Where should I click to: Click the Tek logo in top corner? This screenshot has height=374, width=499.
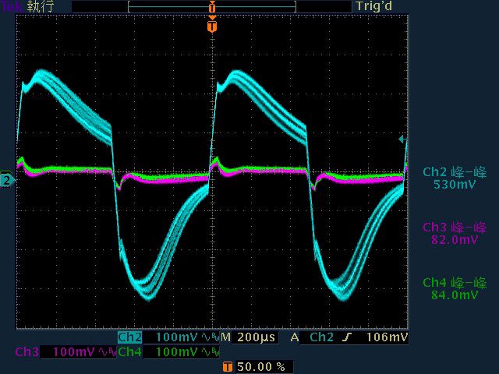pyautogui.click(x=12, y=6)
